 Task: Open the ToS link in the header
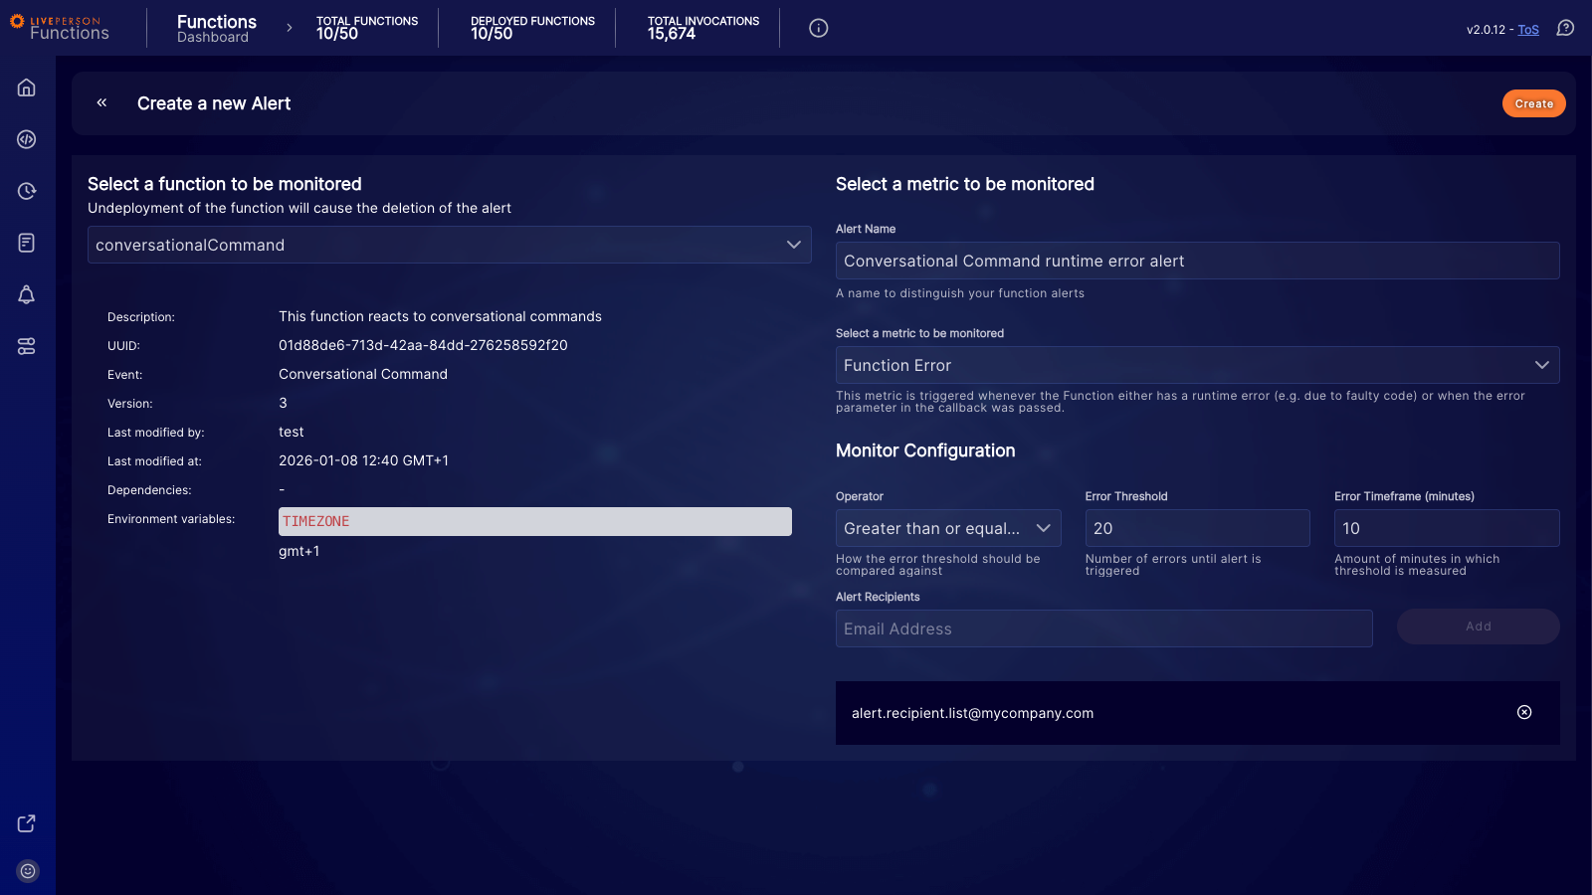click(x=1529, y=30)
